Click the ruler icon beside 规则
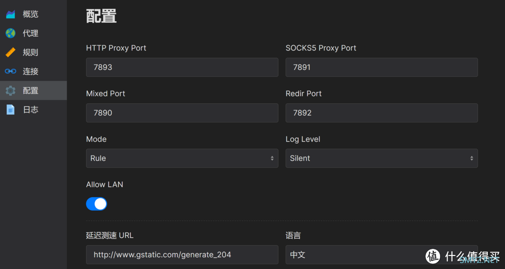This screenshot has height=269, width=505. [x=11, y=52]
